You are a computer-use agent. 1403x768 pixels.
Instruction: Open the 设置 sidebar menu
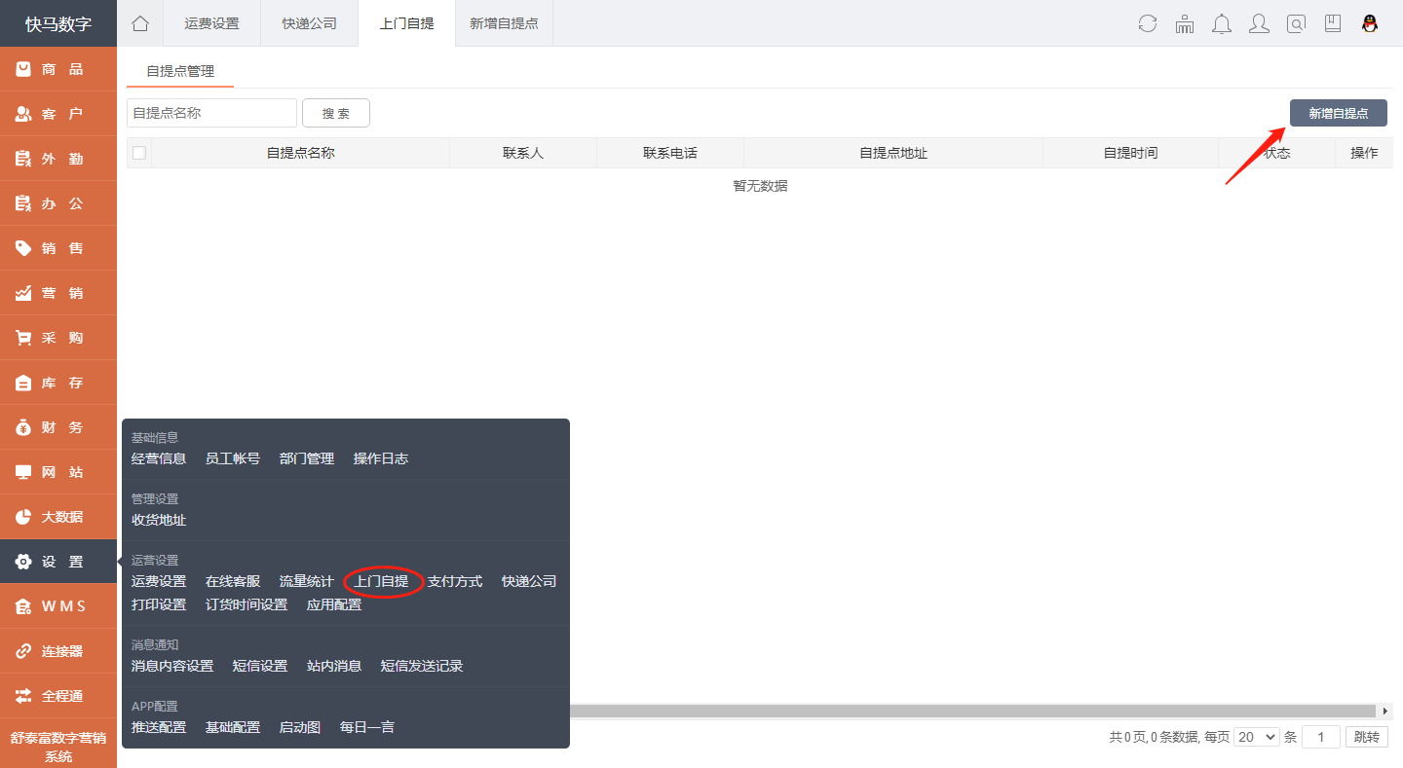[x=58, y=562]
